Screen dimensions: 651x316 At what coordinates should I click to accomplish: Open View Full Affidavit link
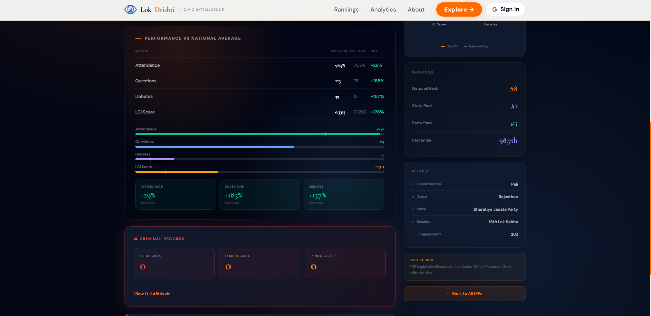click(x=154, y=294)
